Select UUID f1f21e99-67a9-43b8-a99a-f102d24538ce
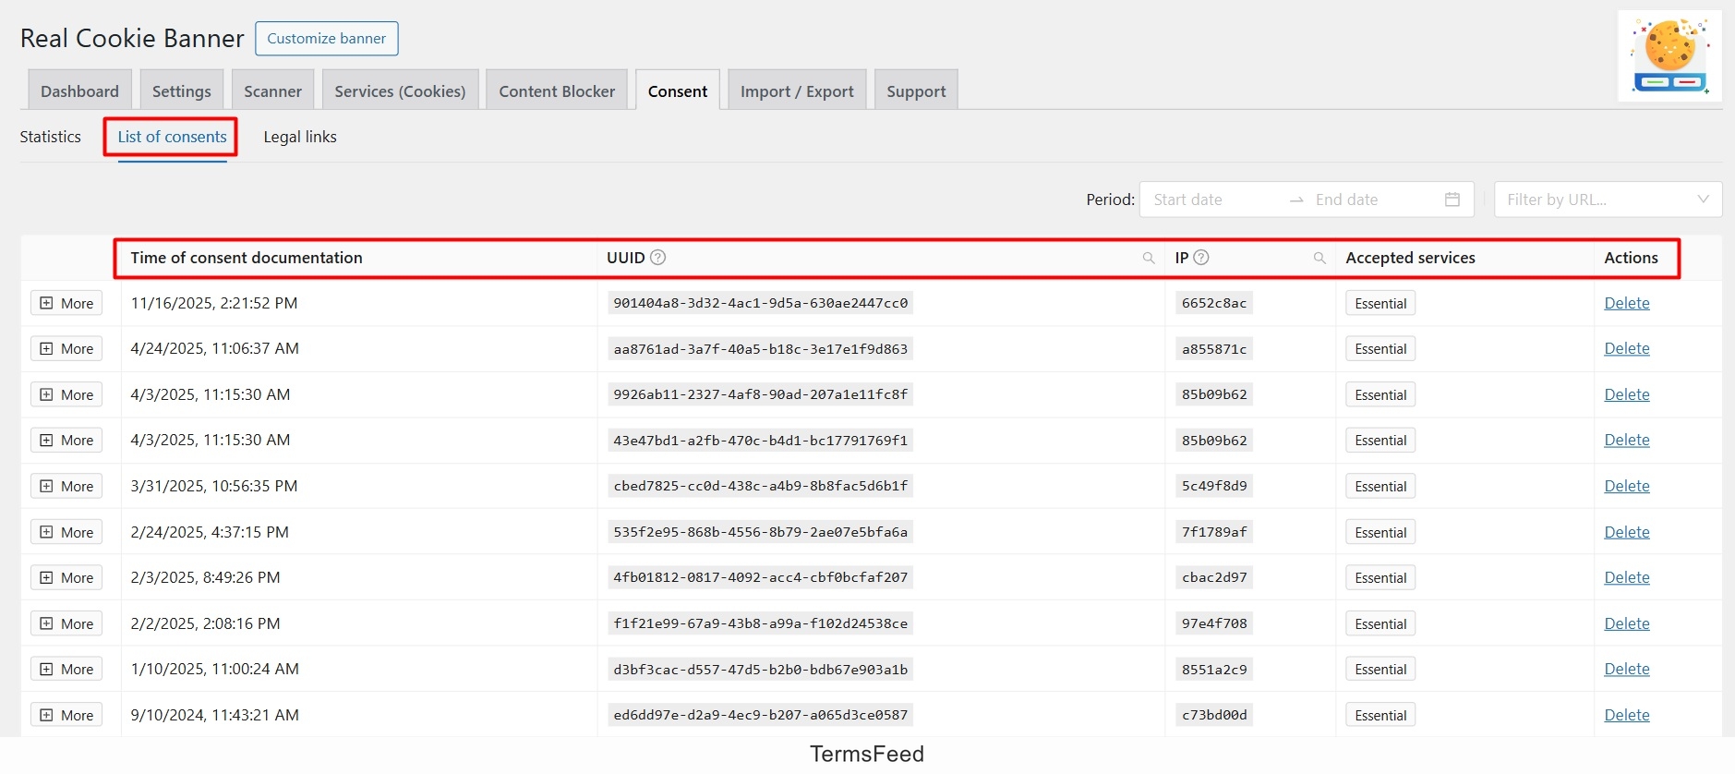 (x=760, y=623)
